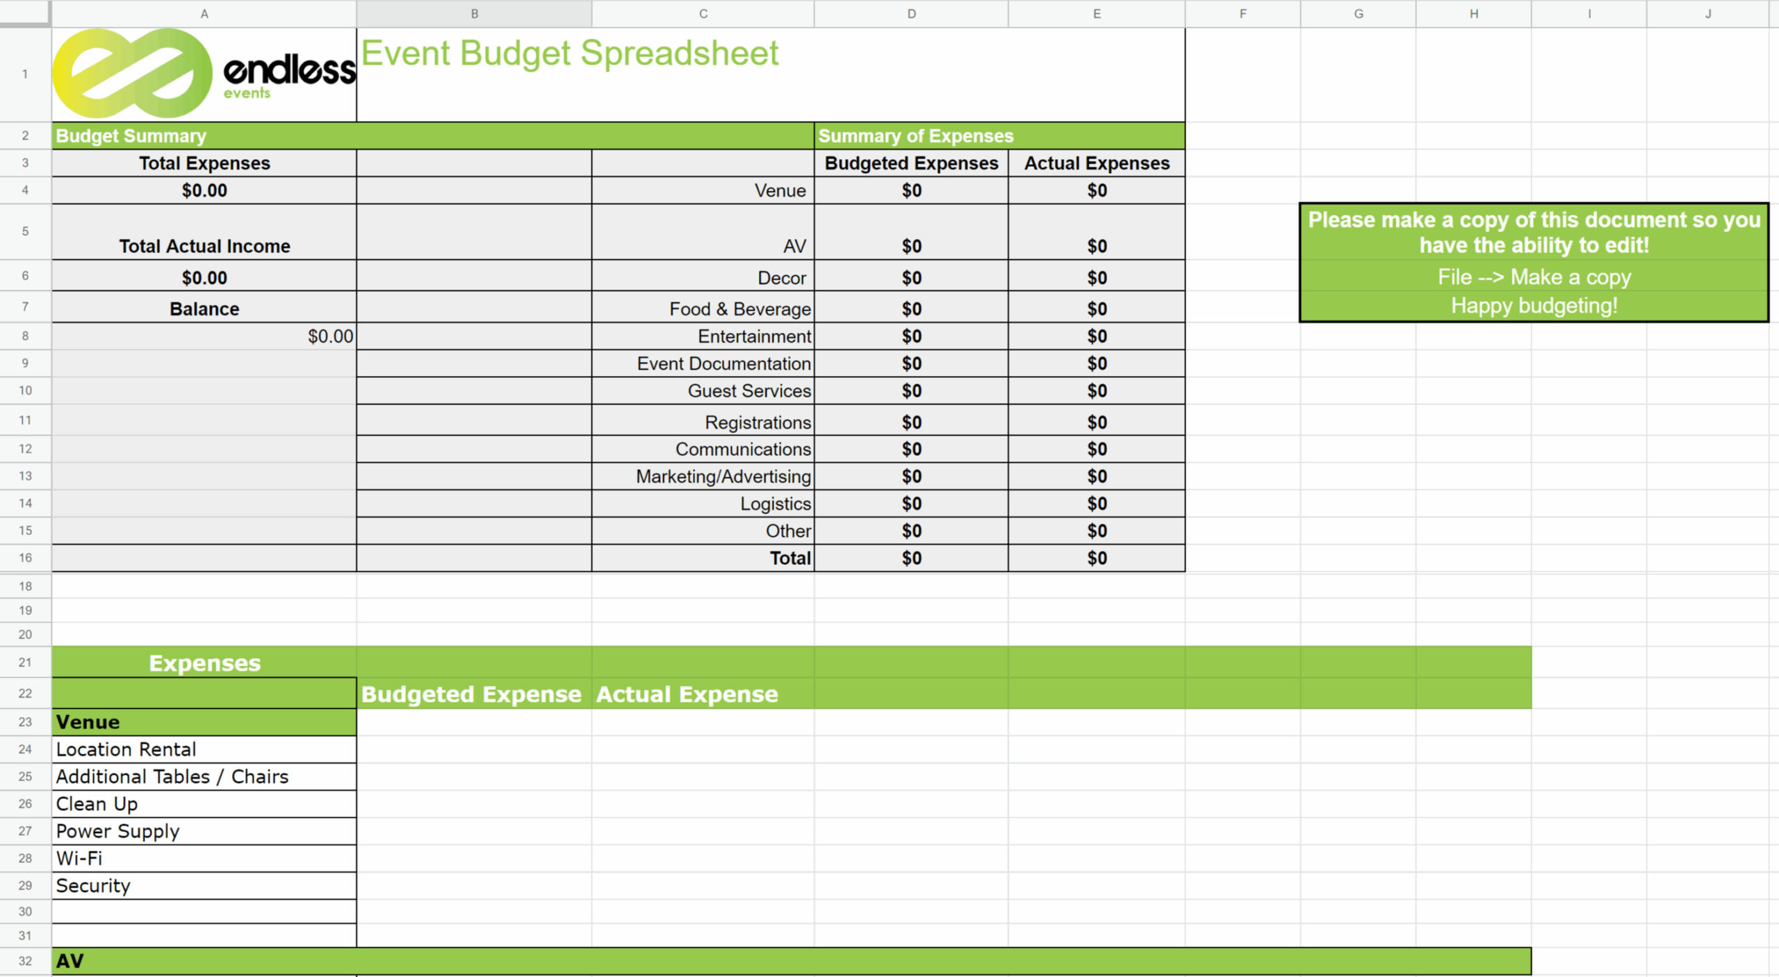Click the Endless Events logo image
The height and width of the screenshot is (977, 1779).
point(203,74)
